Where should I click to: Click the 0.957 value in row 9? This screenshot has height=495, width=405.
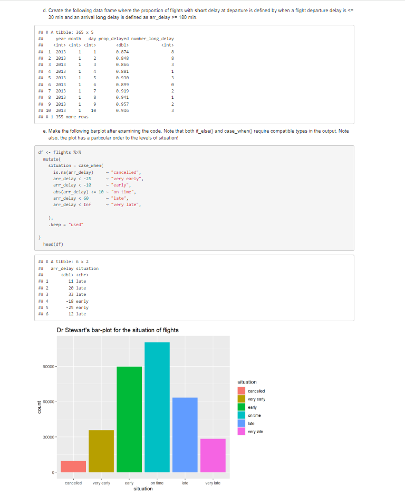click(x=122, y=104)
